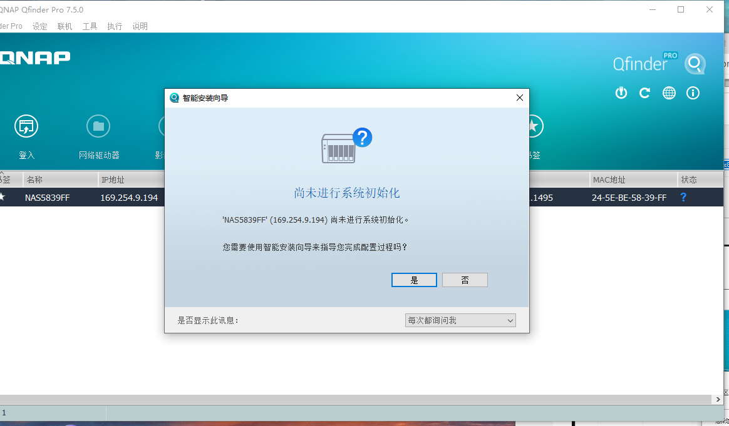Click the Qfinder Pro magnifier logo
This screenshot has height=426, width=729.
(x=695, y=64)
